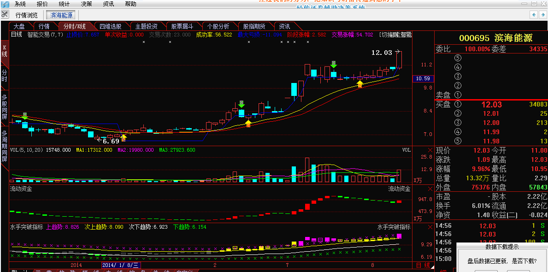Switch to K线 view in left sidebar
This screenshot has width=548, height=272.
click(x=4, y=51)
